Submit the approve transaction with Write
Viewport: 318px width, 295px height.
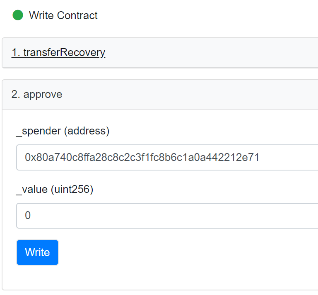37,252
